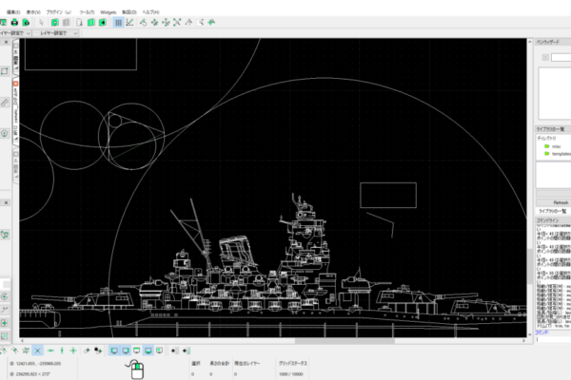
Task: Open the Widgets menu
Action: pyautogui.click(x=108, y=12)
